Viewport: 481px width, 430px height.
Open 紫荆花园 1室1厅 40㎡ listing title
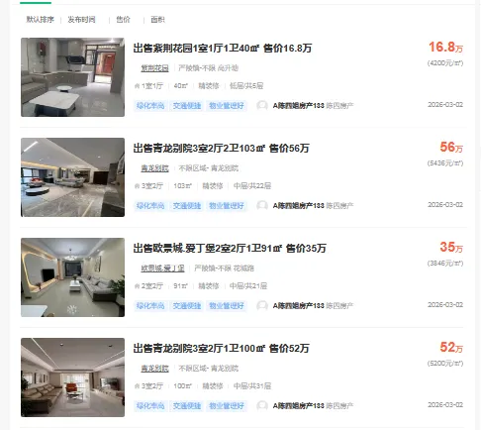pos(223,49)
